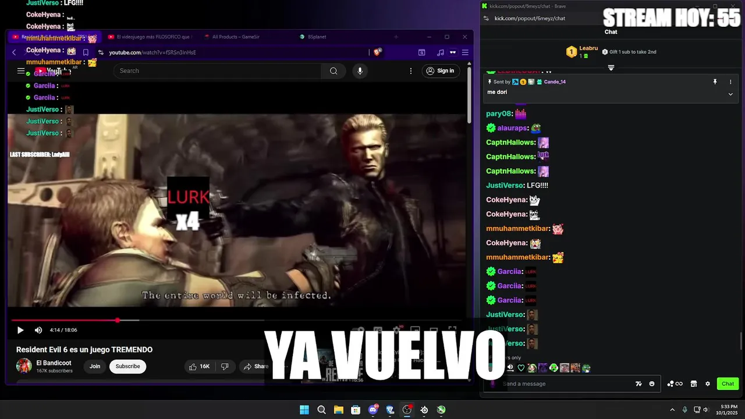Open a new browser tab
Screen dimensions: 745x419
(396, 37)
